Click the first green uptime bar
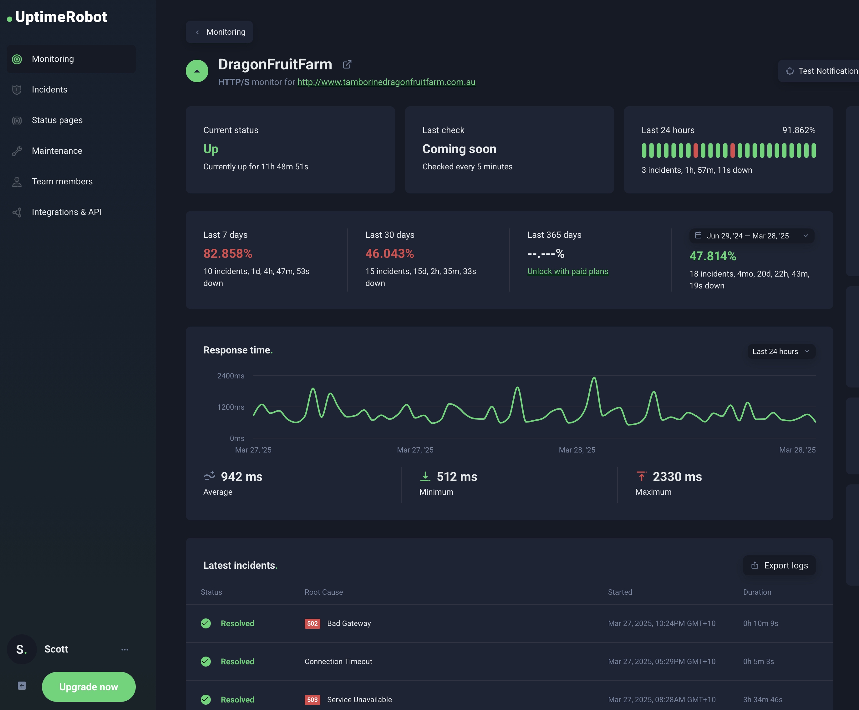859x710 pixels. (x=644, y=150)
